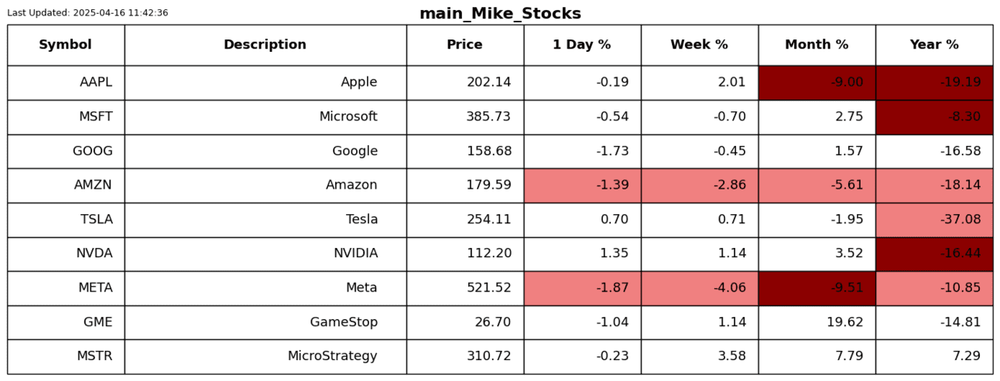
Task: Select the Price column header
Action: click(x=464, y=45)
